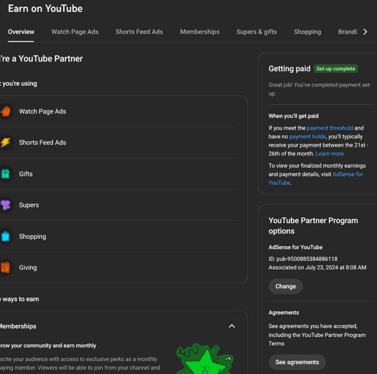Image resolution: width=377 pixels, height=374 pixels.
Task: Open the Shopping tab
Action: [307, 32]
